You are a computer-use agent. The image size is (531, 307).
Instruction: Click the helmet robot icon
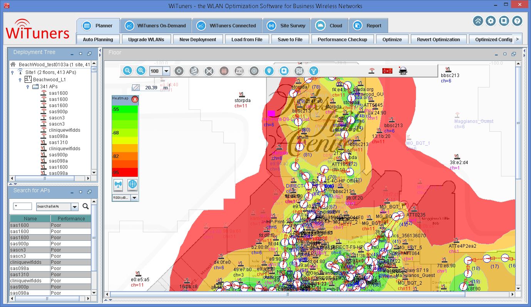point(403,70)
